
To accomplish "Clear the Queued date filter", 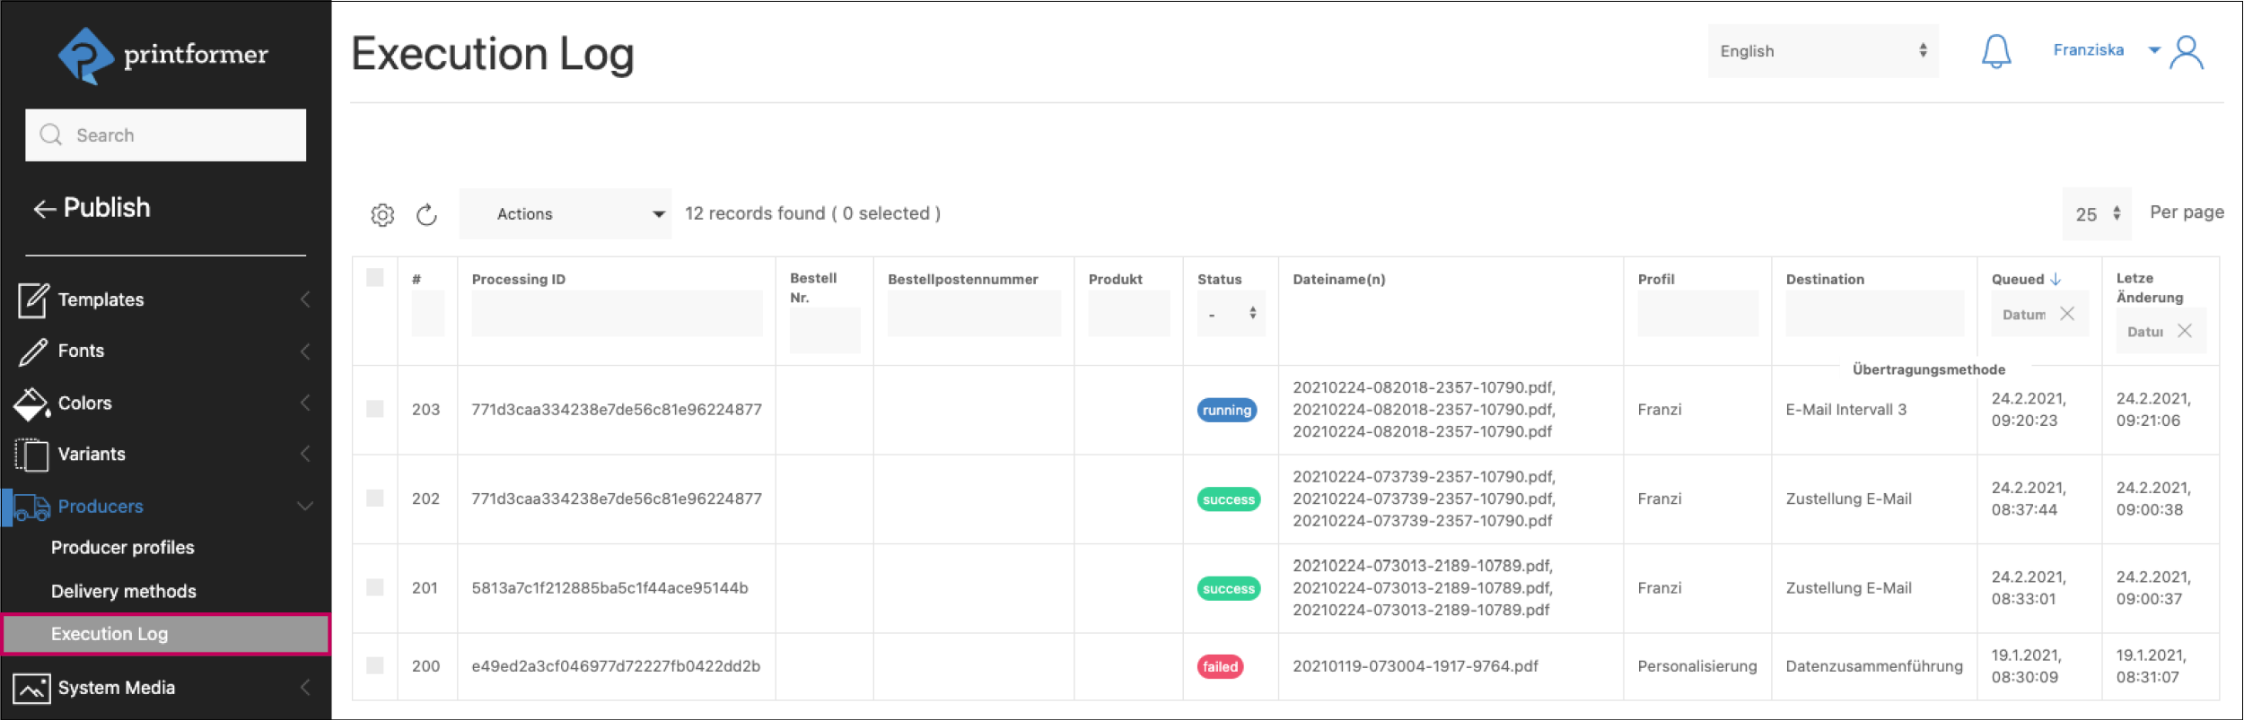I will [2067, 314].
